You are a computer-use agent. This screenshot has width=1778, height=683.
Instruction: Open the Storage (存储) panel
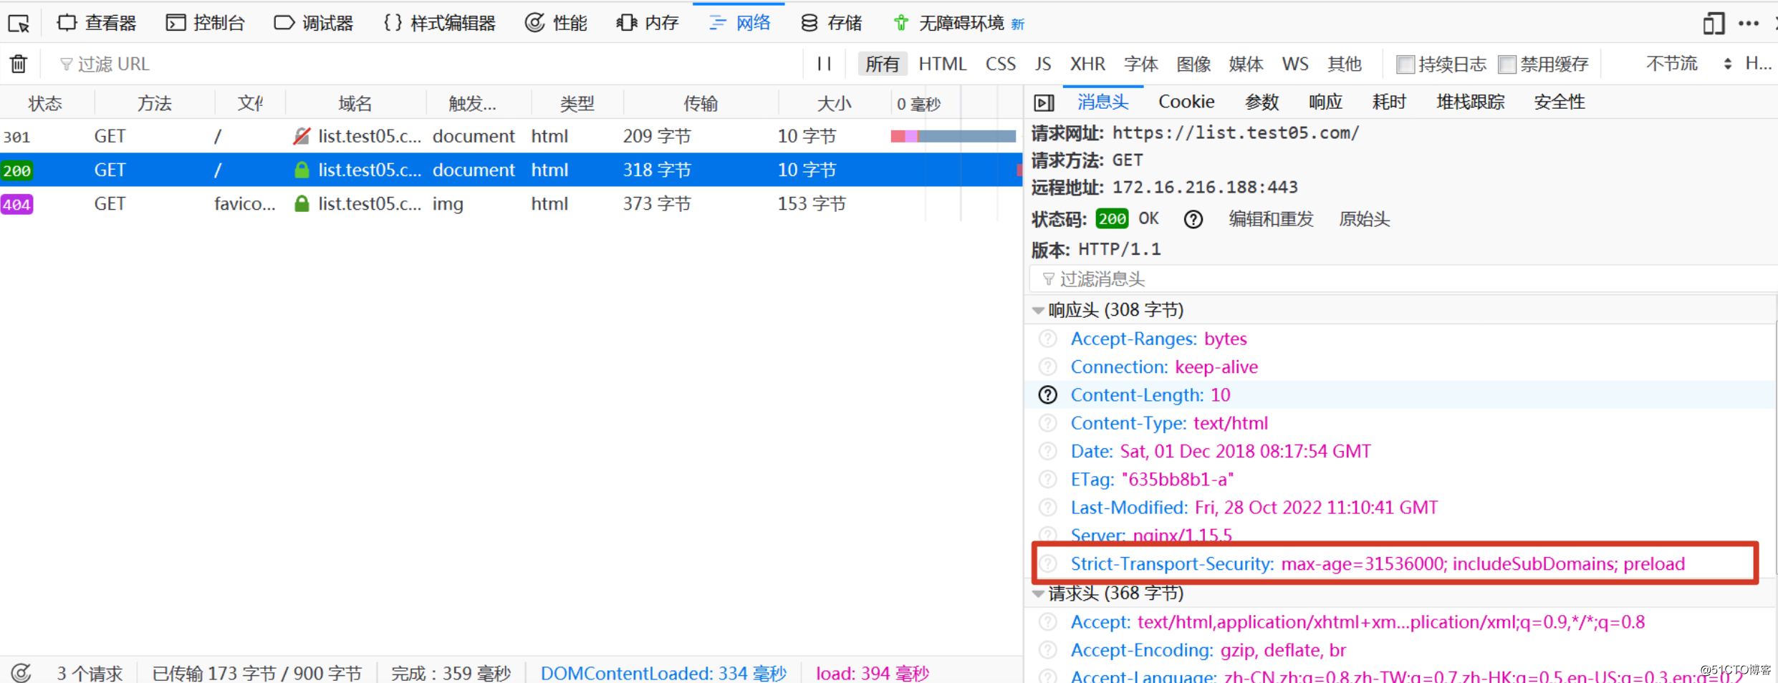click(831, 24)
